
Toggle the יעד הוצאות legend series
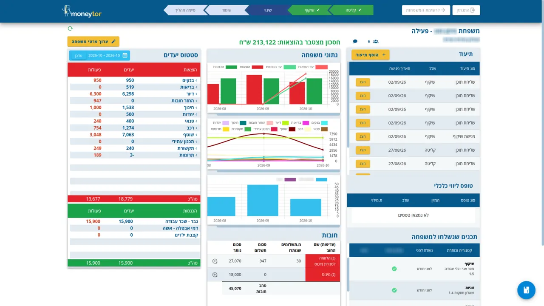(x=312, y=67)
